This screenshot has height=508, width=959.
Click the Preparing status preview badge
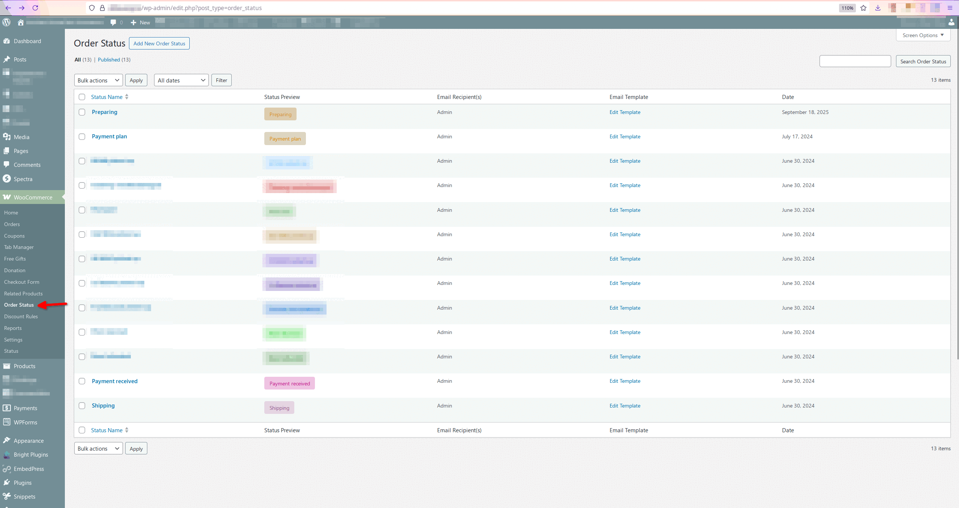point(280,114)
